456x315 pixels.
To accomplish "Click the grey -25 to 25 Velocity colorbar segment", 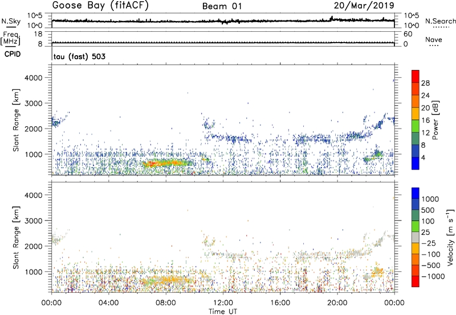I will click(x=416, y=237).
